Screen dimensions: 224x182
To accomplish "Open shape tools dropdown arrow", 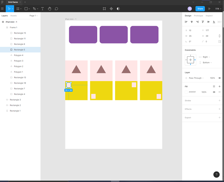I will pyautogui.click(x=29, y=9).
